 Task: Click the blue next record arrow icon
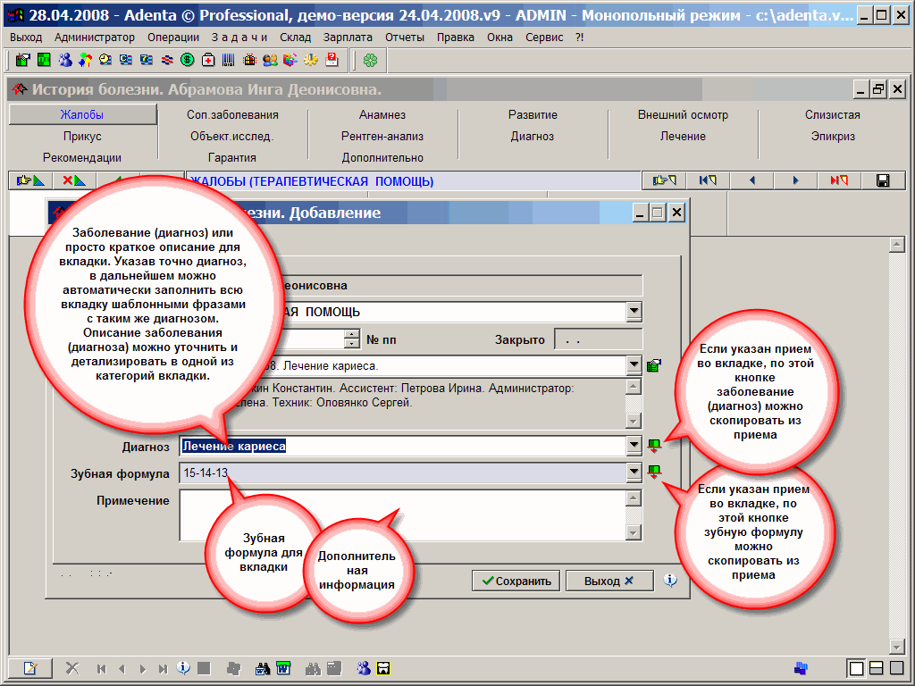(x=795, y=180)
